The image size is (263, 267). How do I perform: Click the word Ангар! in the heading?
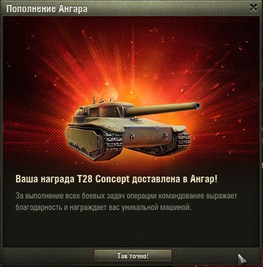tap(204, 179)
